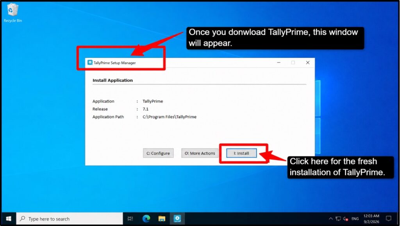
Task: Open the Action Center notifications icon
Action: tap(389, 219)
